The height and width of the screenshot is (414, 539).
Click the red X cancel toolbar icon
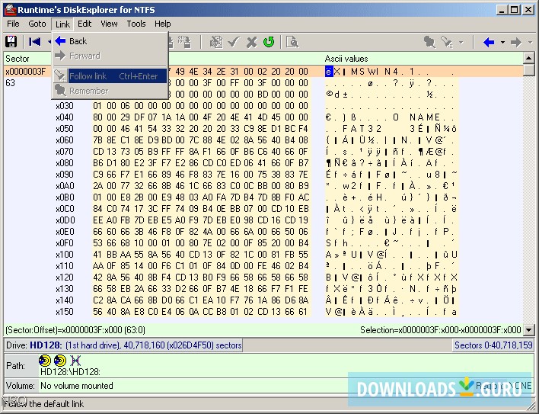251,42
